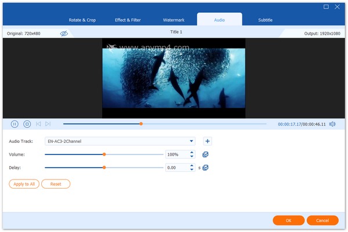Open the Audio Track dropdown
Image resolution: width=348 pixels, height=232 pixels.
(191, 141)
